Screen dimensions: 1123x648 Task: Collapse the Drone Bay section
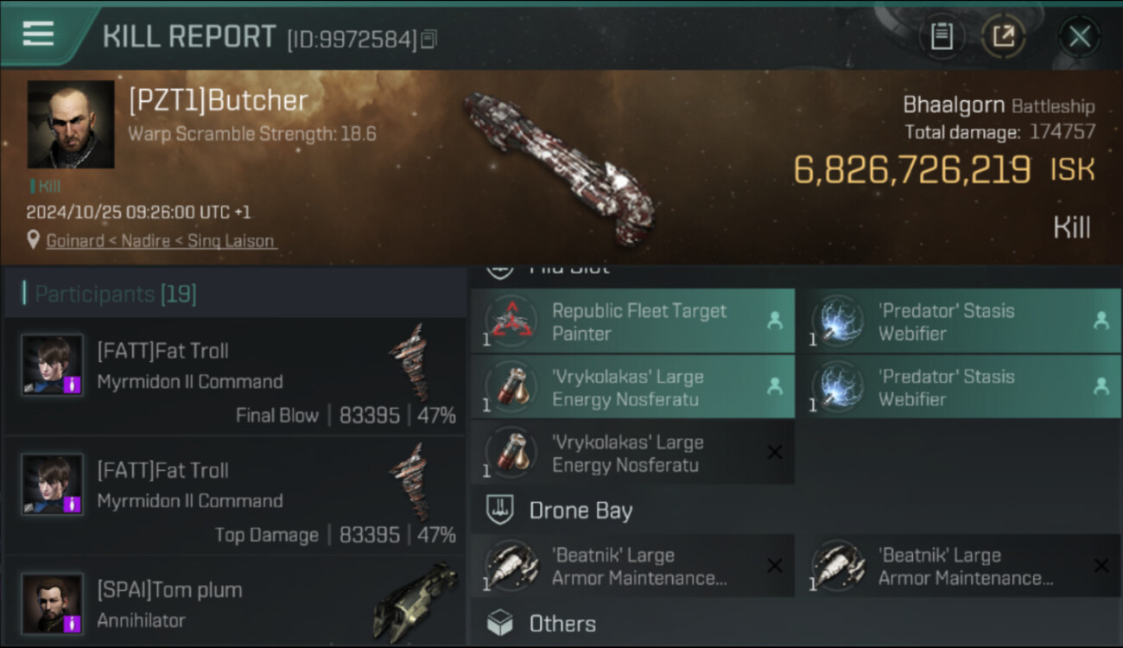[x=581, y=510]
